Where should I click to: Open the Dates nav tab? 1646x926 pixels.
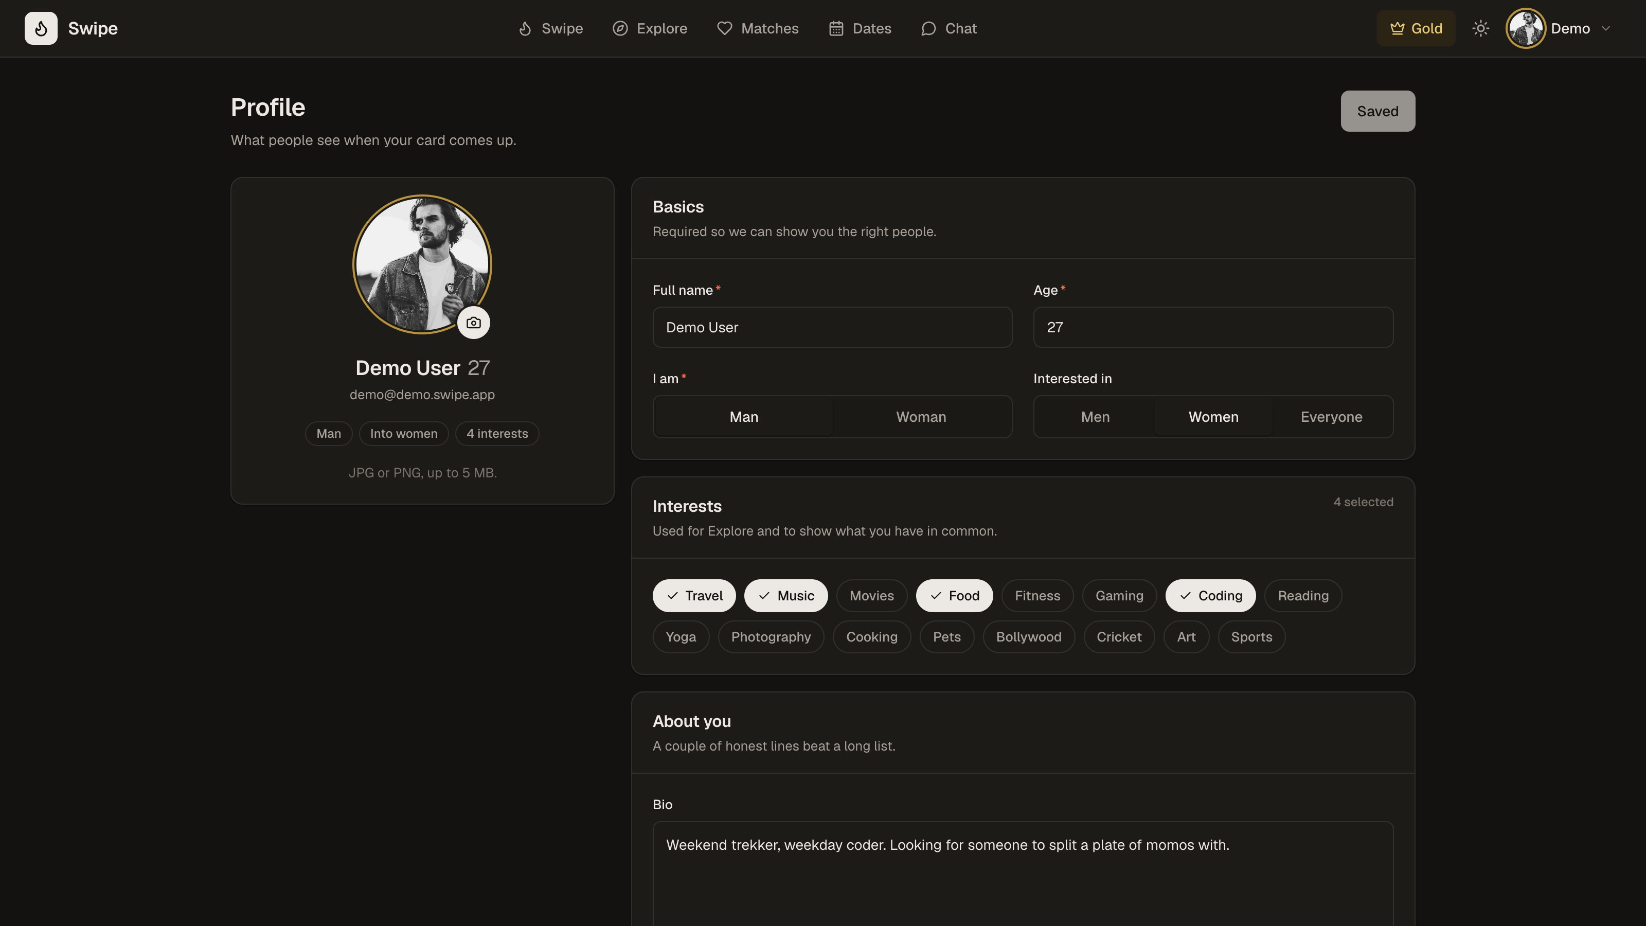(x=860, y=28)
